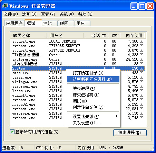
Task: Click the 结束进程(E) button at bottom
Action: [x=130, y=133]
